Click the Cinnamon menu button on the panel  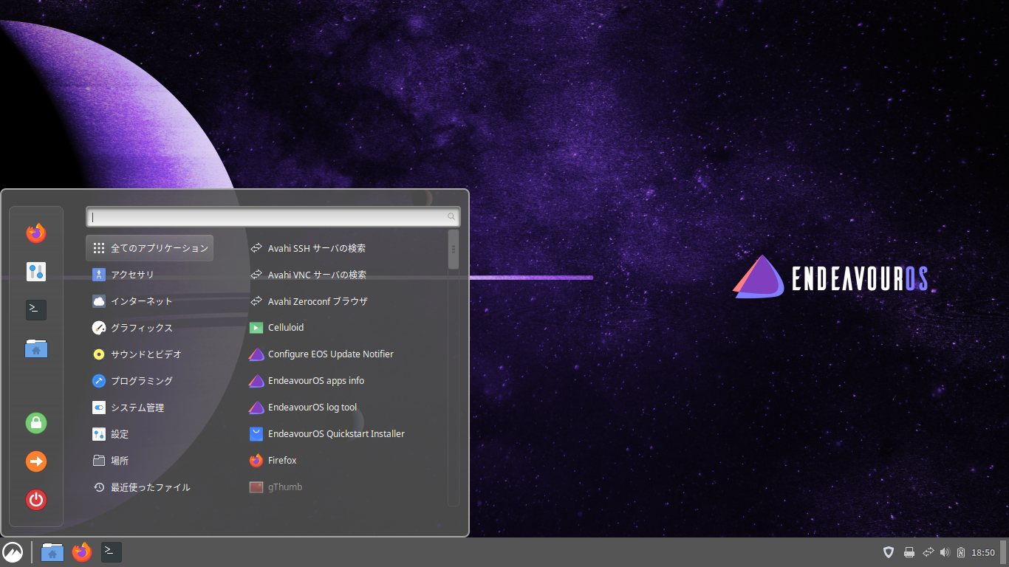pos(13,552)
